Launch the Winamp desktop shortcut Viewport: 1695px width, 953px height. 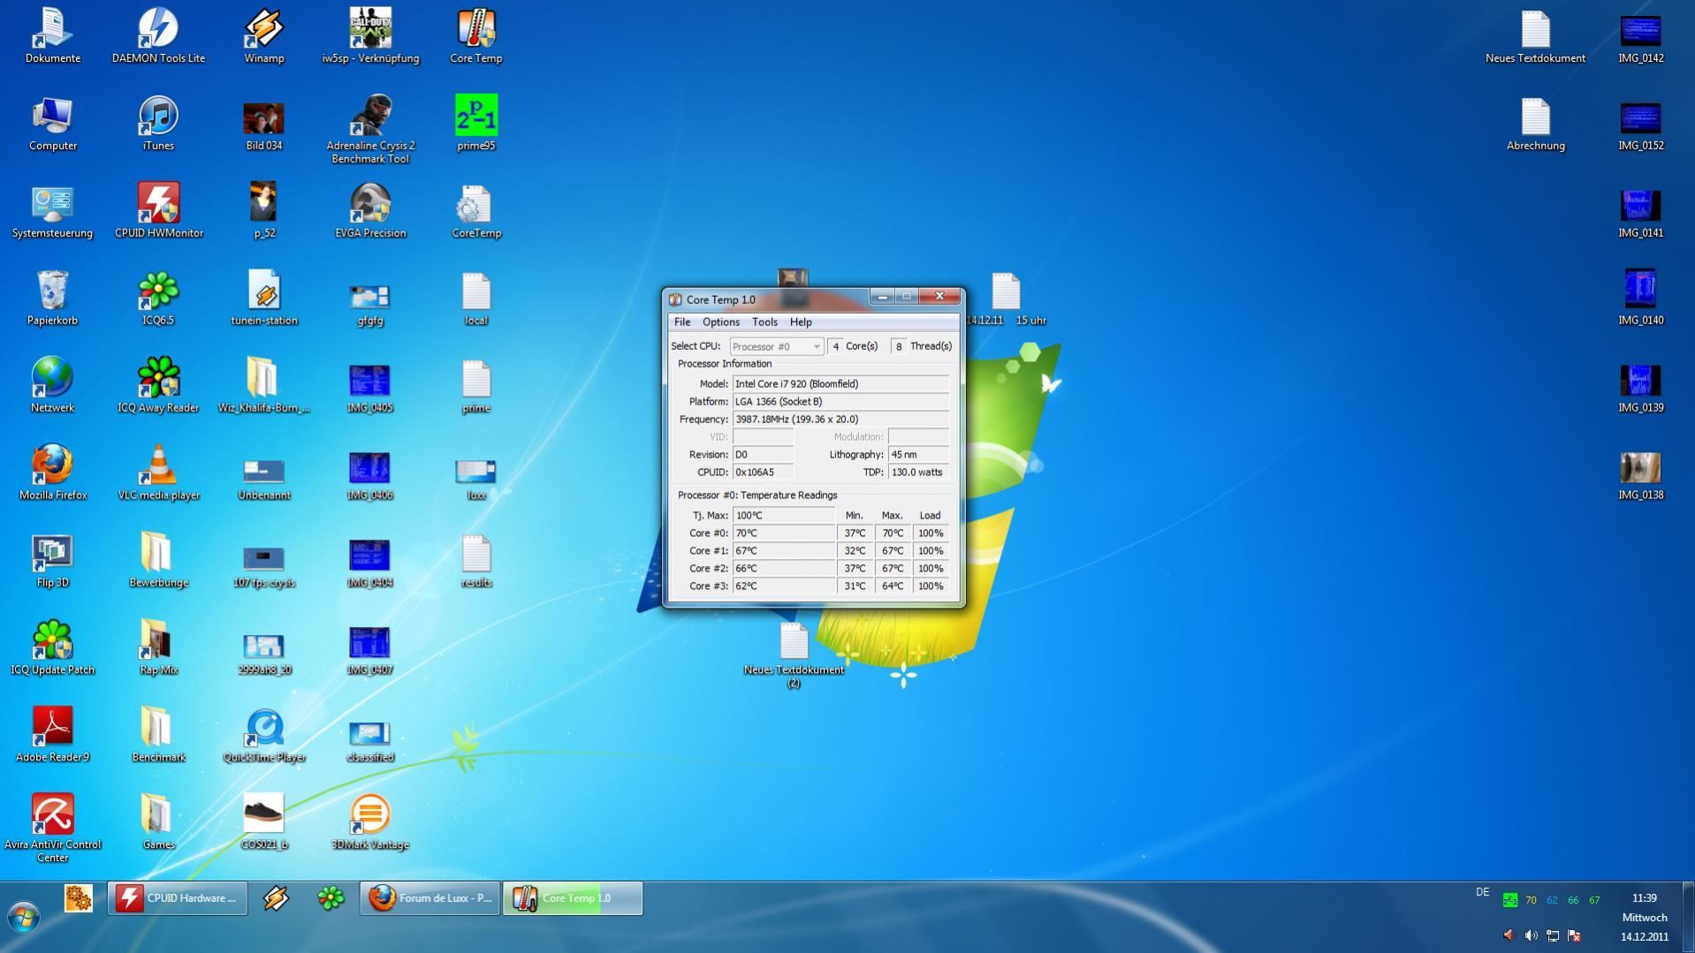(x=263, y=37)
